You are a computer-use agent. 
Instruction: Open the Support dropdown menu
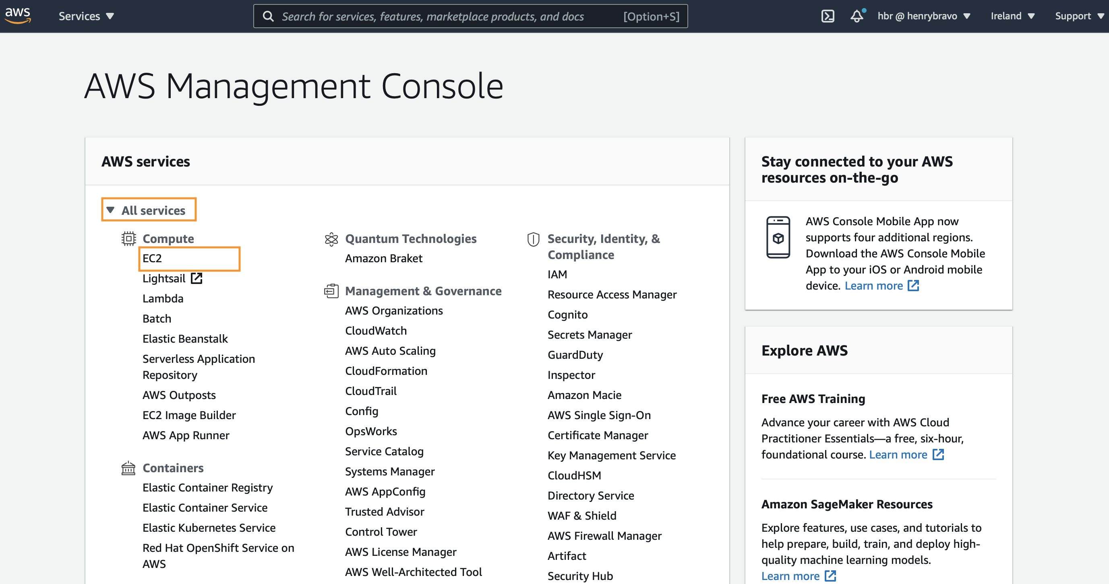tap(1079, 16)
